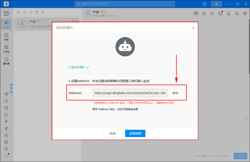
Task: Open 设置说明 instructions button
Action: coord(135,133)
